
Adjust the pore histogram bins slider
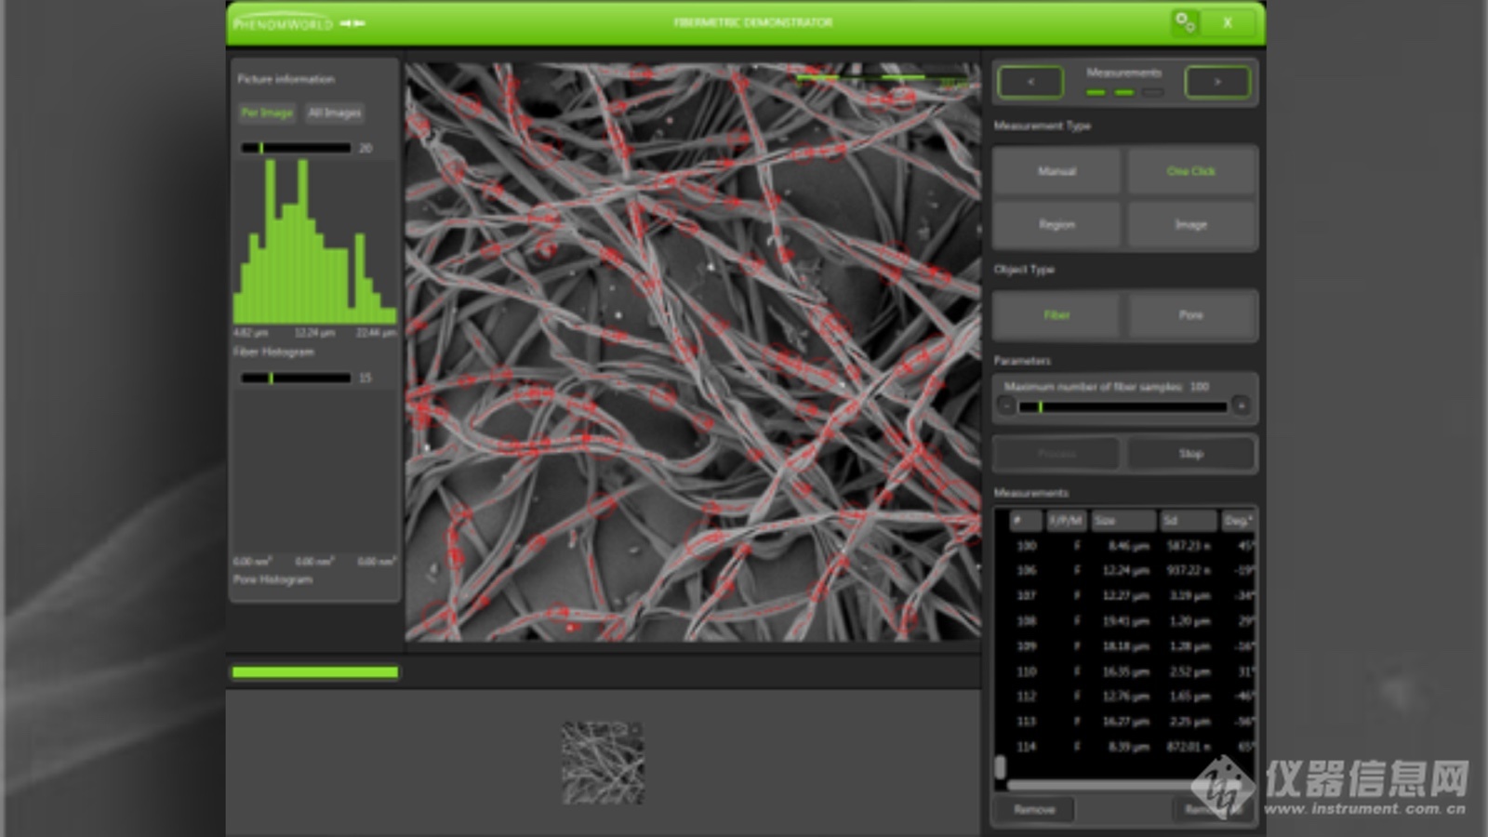click(296, 378)
